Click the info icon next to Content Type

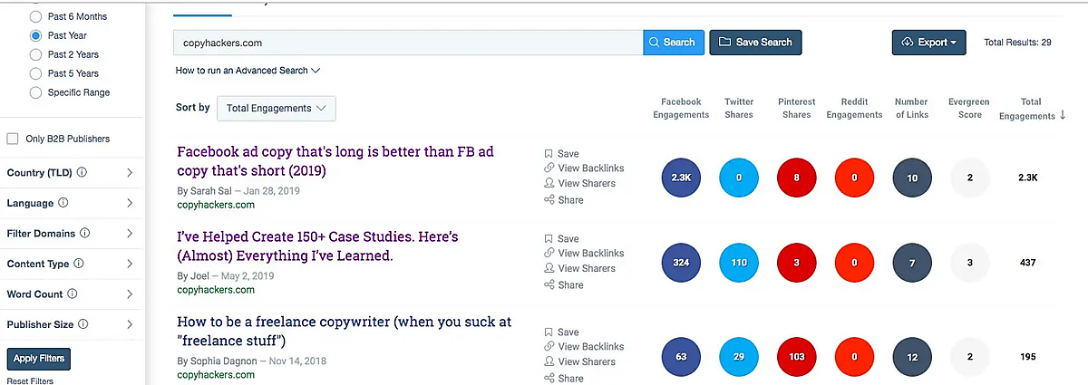(79, 265)
